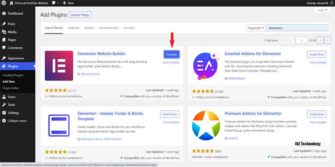The width and height of the screenshot is (335, 167).
Task: View More Details for Premium Addons
Action: click(318, 122)
